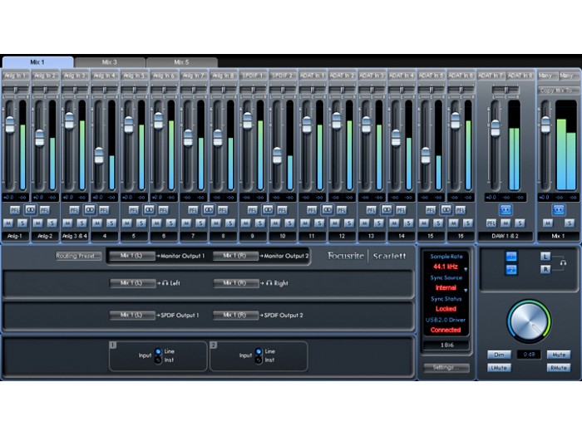The width and height of the screenshot is (582, 436).
Task: Click the 0 dB monitor level field
Action: pyautogui.click(x=529, y=355)
